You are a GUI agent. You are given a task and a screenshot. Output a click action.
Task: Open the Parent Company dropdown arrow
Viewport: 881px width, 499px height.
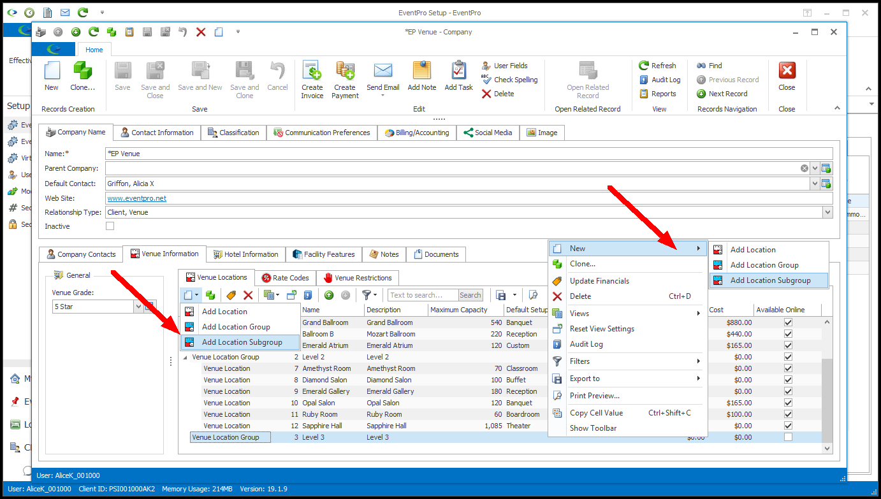pos(815,168)
